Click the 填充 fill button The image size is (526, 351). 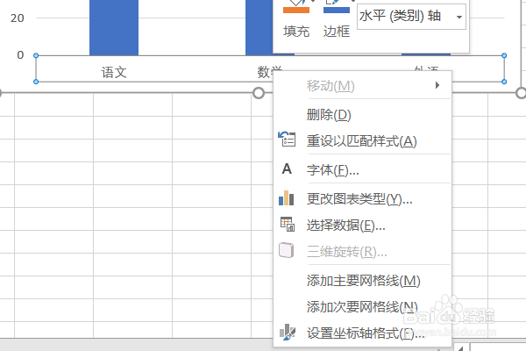point(296,19)
